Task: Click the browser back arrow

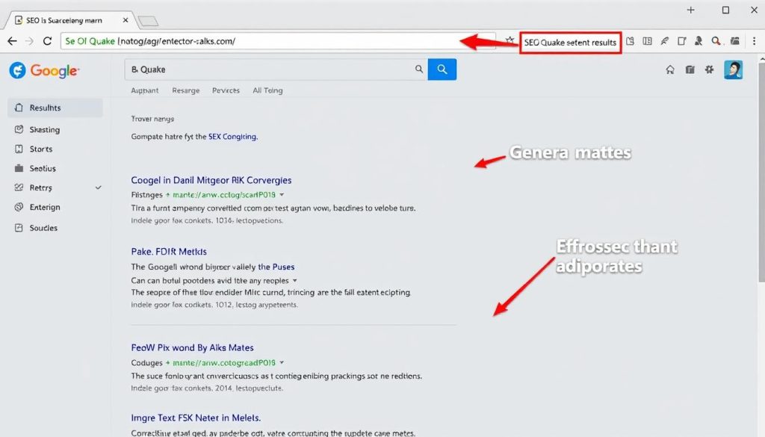Action: pos(12,41)
